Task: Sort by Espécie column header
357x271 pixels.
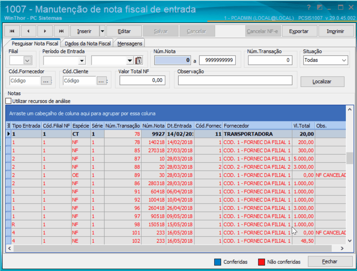Action: (81, 125)
